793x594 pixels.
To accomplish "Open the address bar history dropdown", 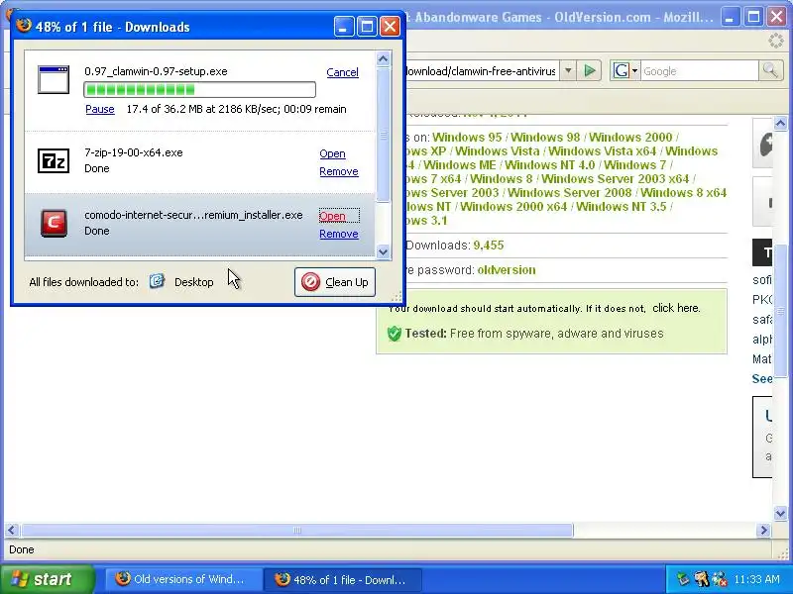I will click(568, 70).
